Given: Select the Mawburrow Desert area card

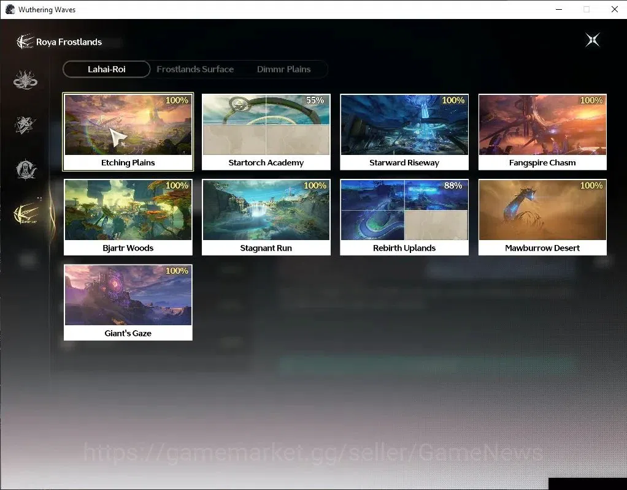Looking at the screenshot, I should click(542, 217).
